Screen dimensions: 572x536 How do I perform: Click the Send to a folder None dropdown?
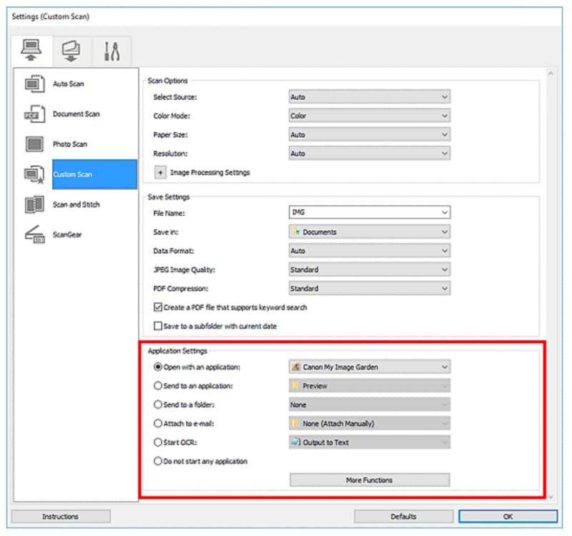pos(370,405)
